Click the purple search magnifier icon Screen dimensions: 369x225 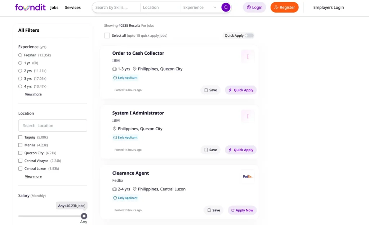[226, 7]
